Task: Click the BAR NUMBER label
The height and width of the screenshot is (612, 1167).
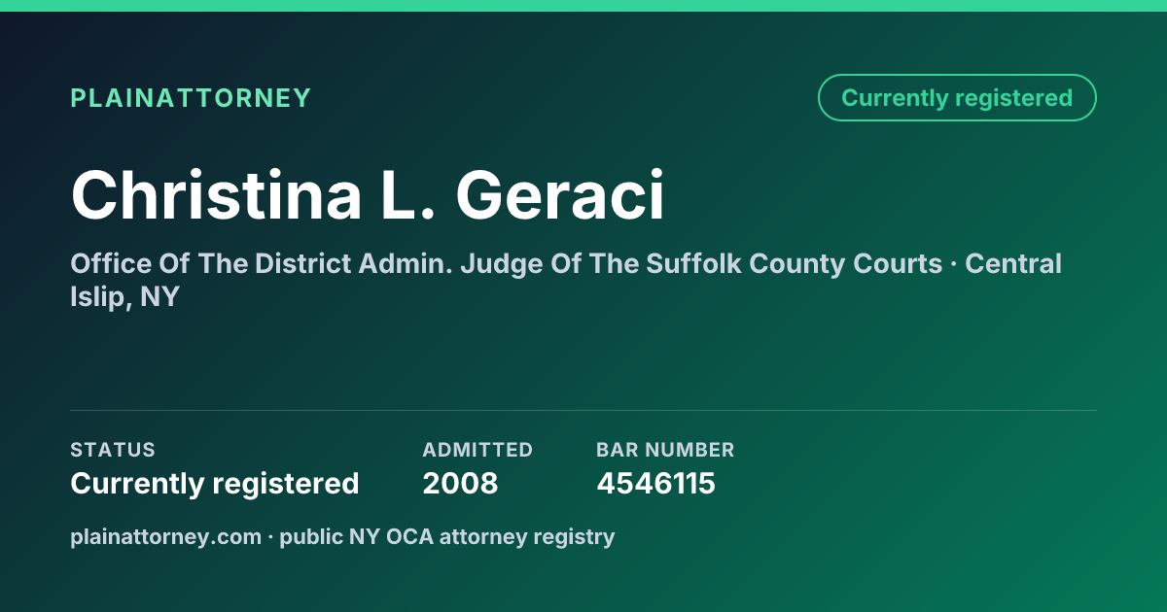Action: 665,450
